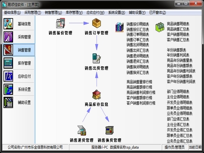Screen dimensions: 204x153
Task: Open the 业务员业绩明细表 report
Action: coord(180,113)
